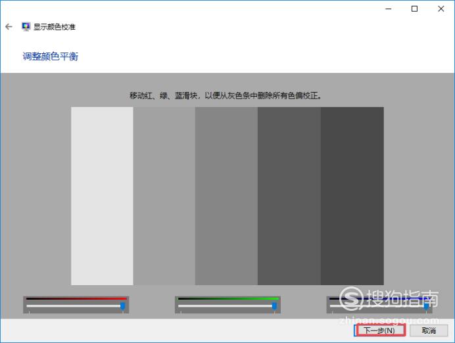Click the instruction text about 移动红、绿、蓝滑块
This screenshot has width=455, height=343.
tap(226, 95)
